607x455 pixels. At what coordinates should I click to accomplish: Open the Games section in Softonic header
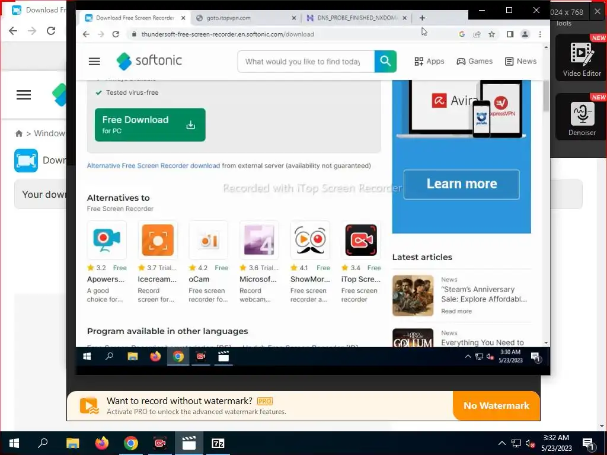click(475, 61)
